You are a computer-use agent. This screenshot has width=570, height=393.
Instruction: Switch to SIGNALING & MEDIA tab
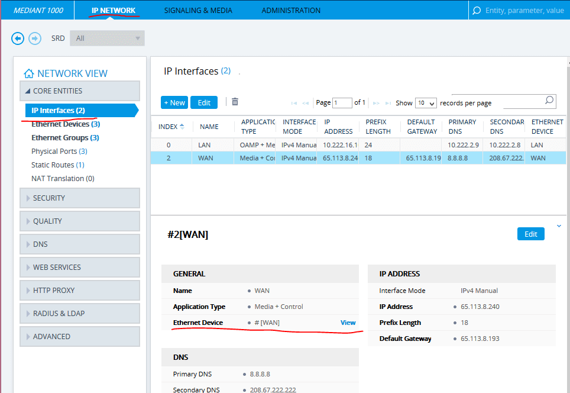coord(198,11)
